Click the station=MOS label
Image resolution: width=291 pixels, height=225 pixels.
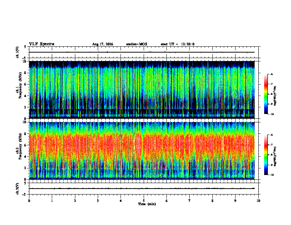137,44
